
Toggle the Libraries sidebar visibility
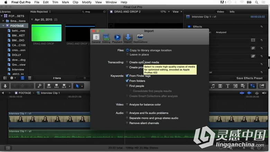[x=5, y=78]
